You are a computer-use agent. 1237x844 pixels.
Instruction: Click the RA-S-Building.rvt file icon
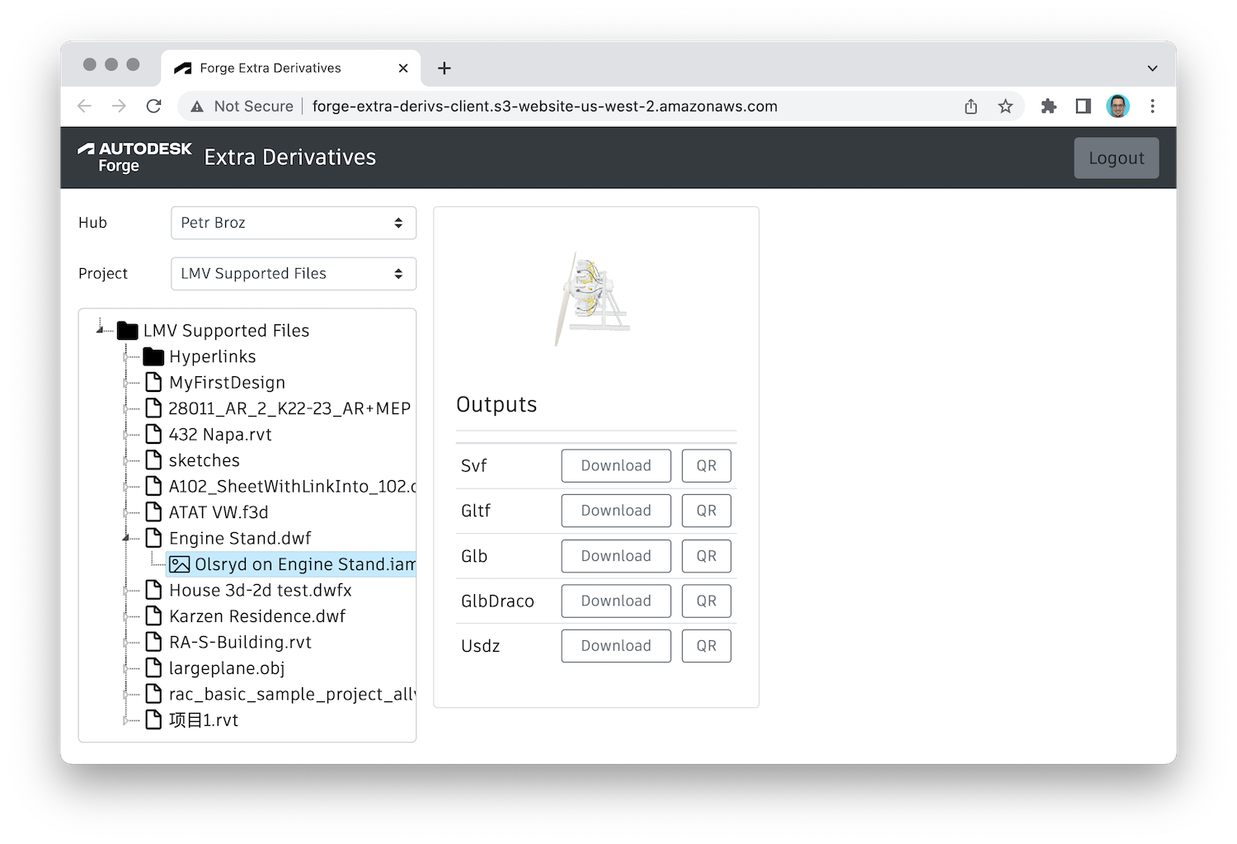tap(153, 642)
